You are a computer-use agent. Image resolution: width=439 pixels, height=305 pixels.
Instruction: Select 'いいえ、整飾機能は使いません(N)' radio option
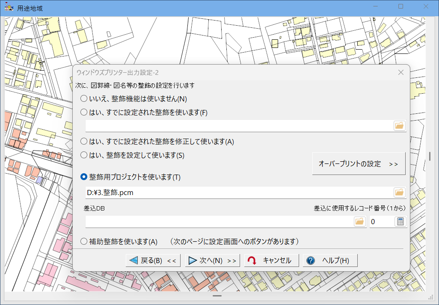point(84,98)
